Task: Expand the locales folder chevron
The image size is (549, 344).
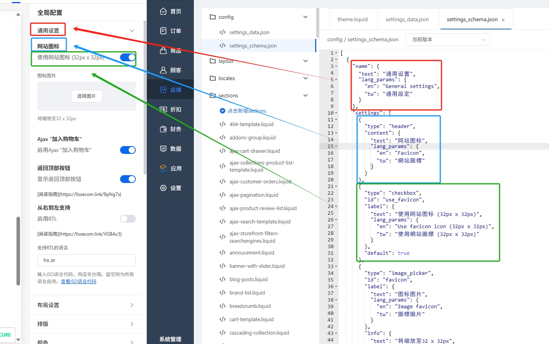Action: [305, 78]
